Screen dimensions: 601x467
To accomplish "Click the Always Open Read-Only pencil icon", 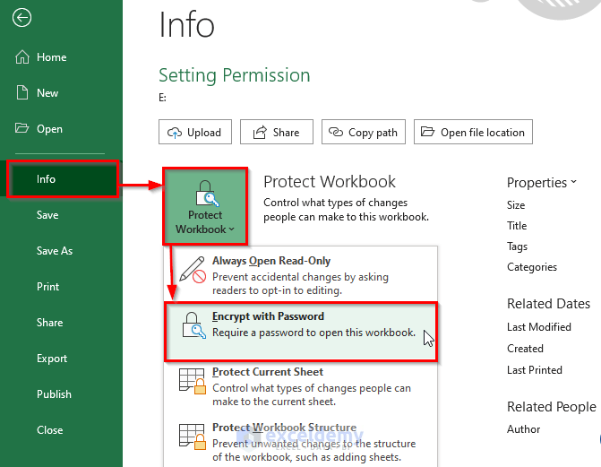I will pyautogui.click(x=193, y=269).
